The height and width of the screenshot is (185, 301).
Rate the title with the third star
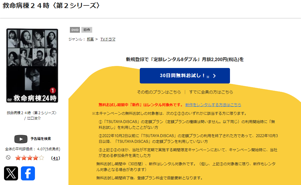[x=30, y=158]
